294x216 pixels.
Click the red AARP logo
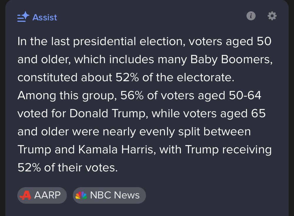(26, 195)
